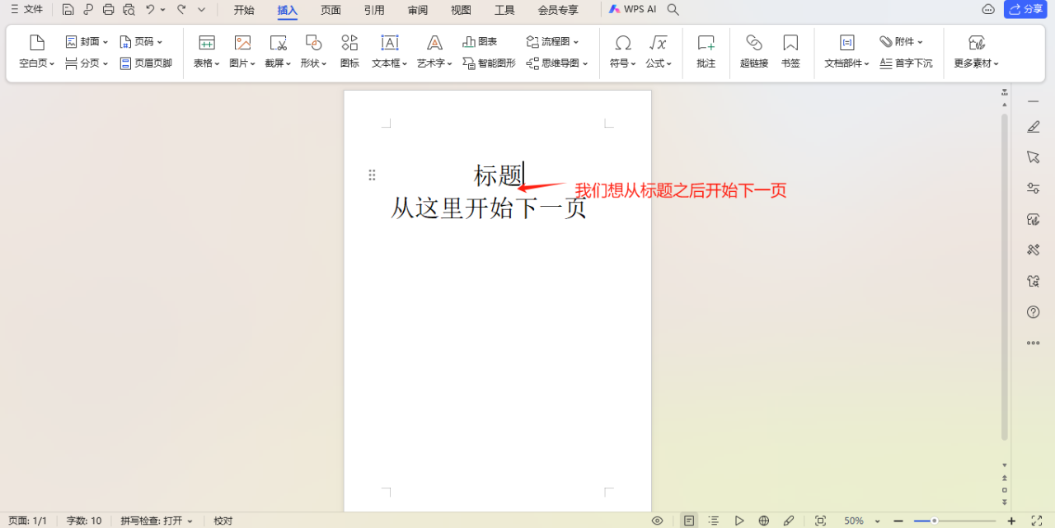The width and height of the screenshot is (1055, 528).
Task: Switch to the 开始 tab
Action: (244, 10)
